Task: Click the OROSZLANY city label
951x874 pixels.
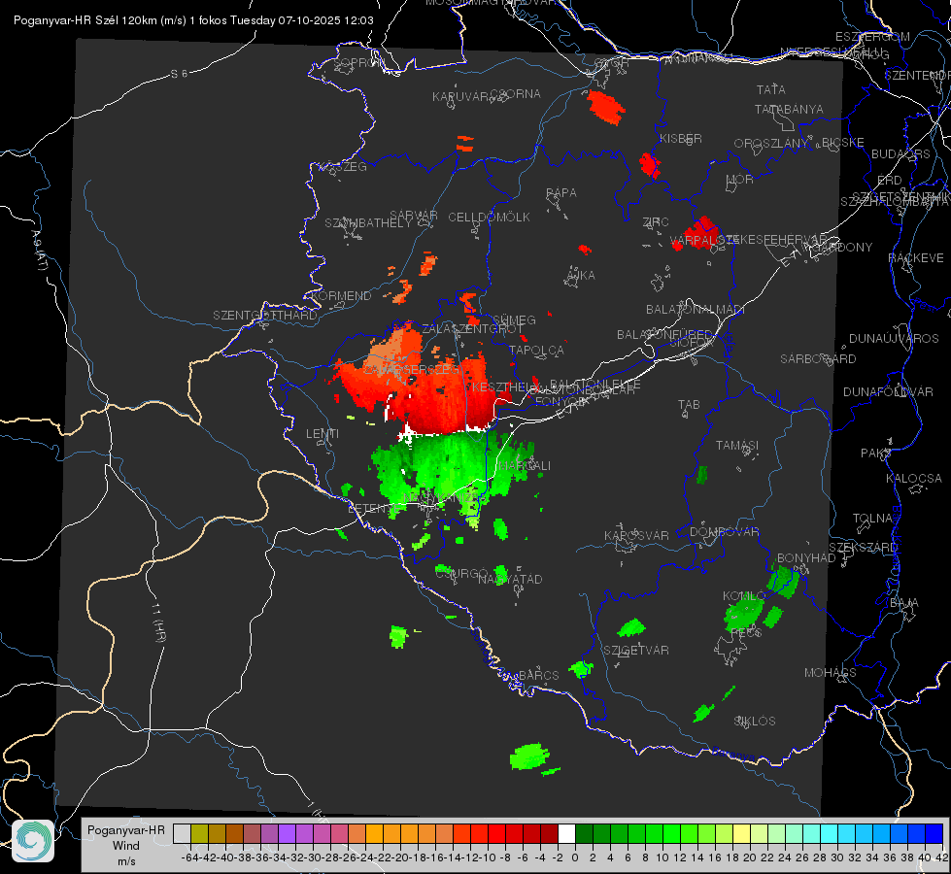Action: click(771, 144)
